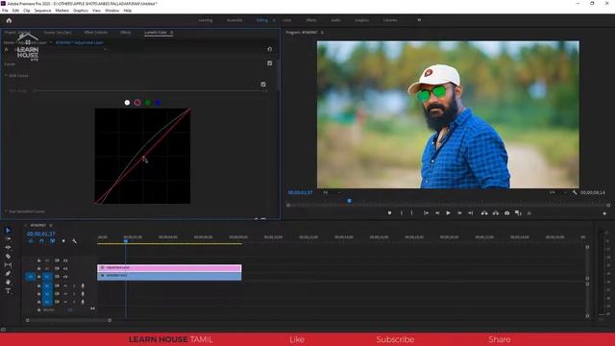Toggle the RGB Curves checkbox

coord(263,84)
